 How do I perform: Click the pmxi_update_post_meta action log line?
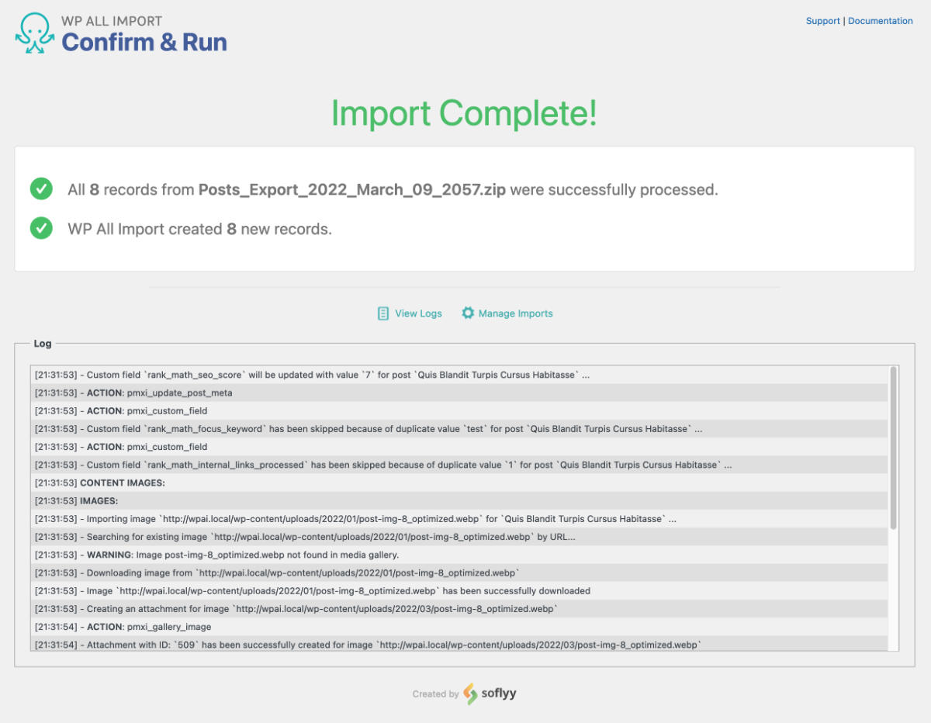point(459,393)
